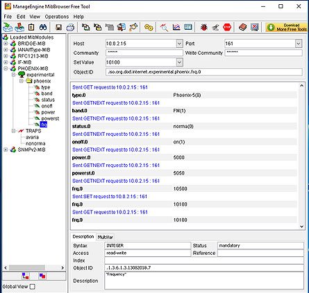The height and width of the screenshot is (293, 309).
Task: Open the File menu
Action: (x=8, y=17)
